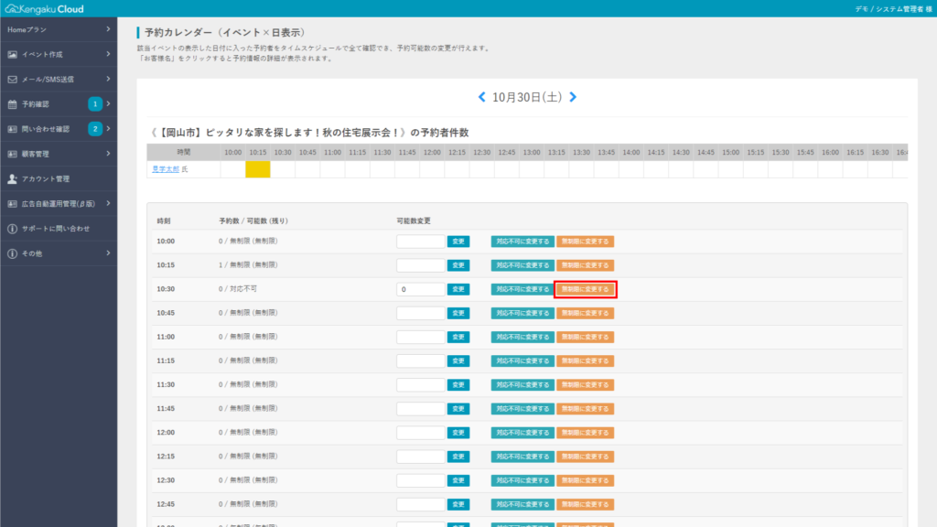Click the 予約確認 badge showing 1
The width and height of the screenshot is (937, 527).
pos(95,104)
